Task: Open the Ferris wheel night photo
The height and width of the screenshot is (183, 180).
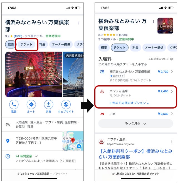Action: (x=34, y=74)
